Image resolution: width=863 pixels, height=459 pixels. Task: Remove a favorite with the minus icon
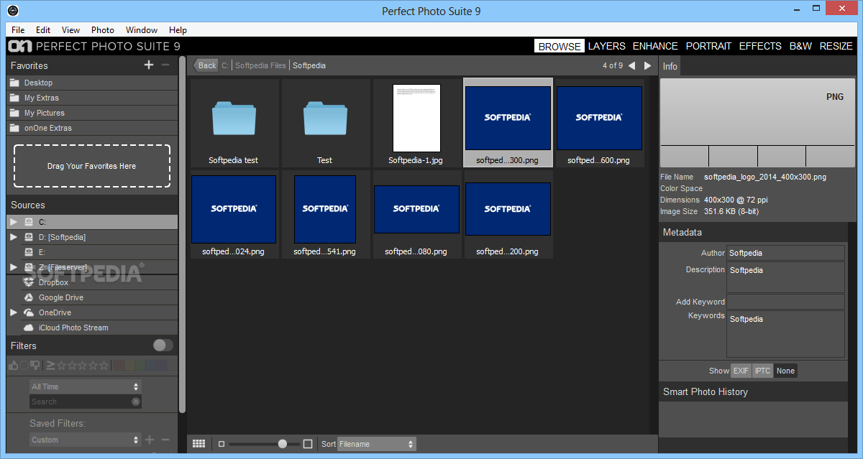[165, 65]
